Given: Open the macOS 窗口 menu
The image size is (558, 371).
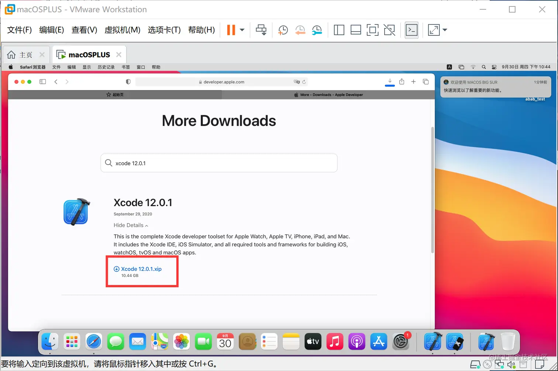Looking at the screenshot, I should point(141,67).
